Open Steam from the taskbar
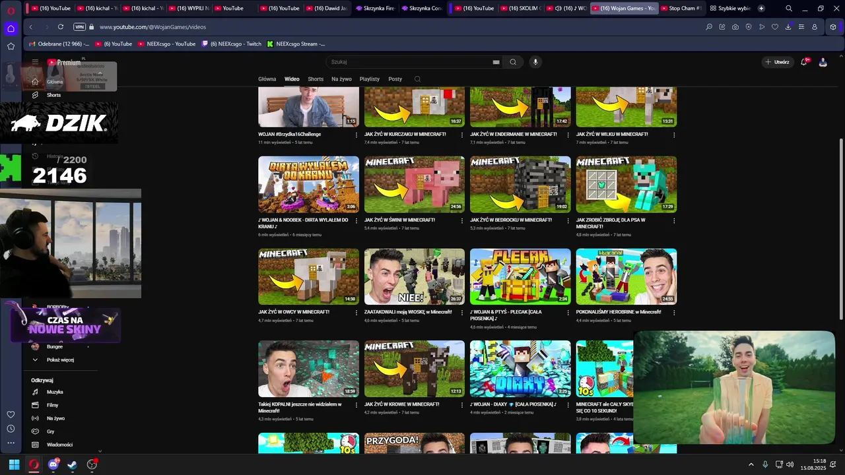 click(x=72, y=464)
